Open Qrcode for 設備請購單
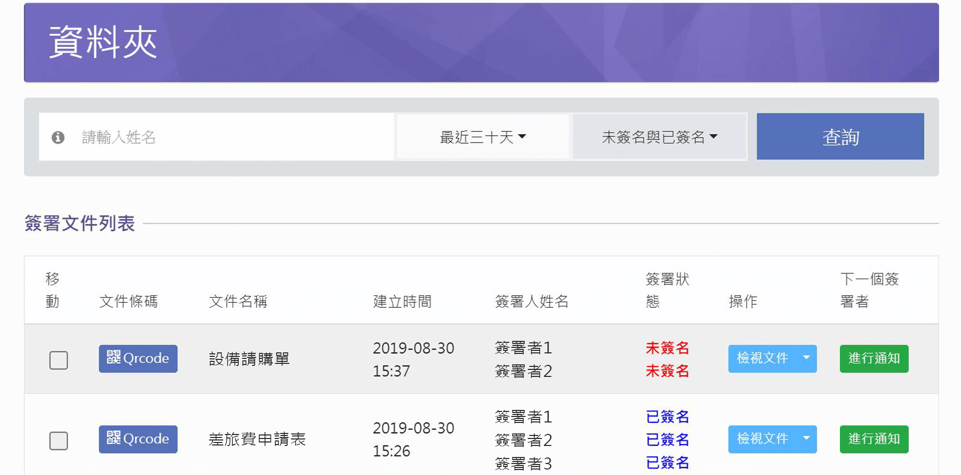Image resolution: width=961 pixels, height=475 pixels. tap(138, 358)
